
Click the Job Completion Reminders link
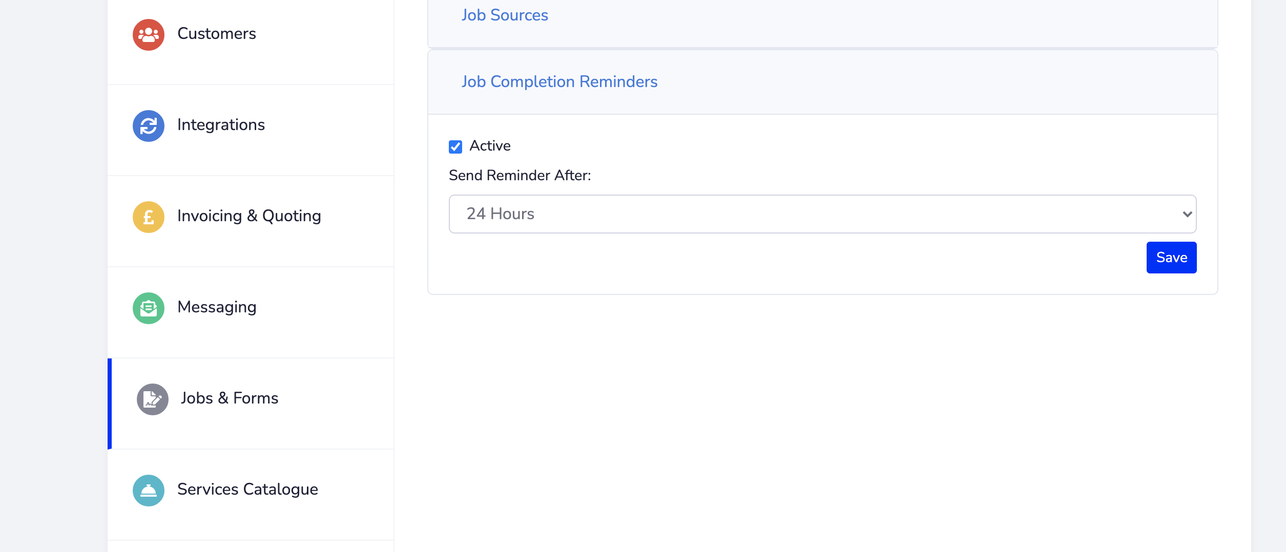[x=559, y=82]
